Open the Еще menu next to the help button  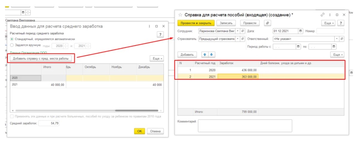coord(328,23)
